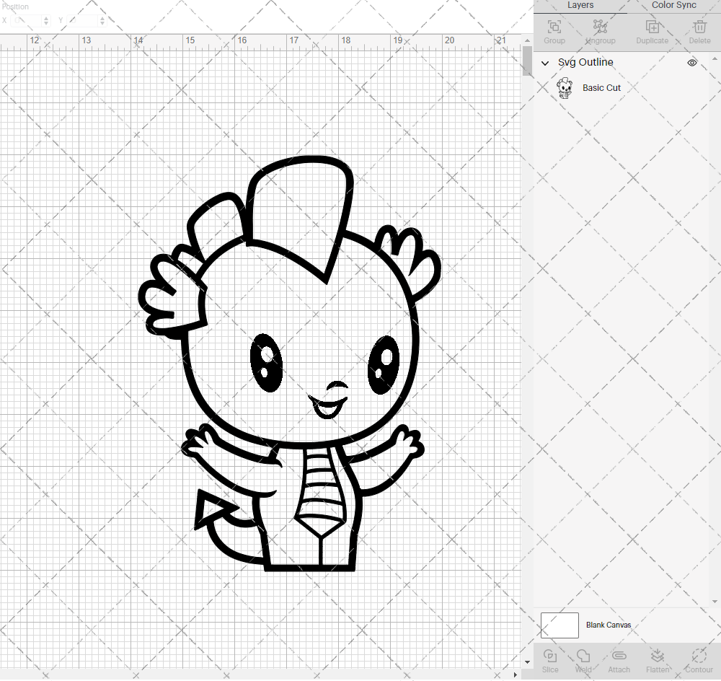Open the Contour tool

[698, 656]
